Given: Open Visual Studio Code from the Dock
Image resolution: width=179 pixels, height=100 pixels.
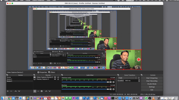Looking at the screenshot, I should [77, 98].
